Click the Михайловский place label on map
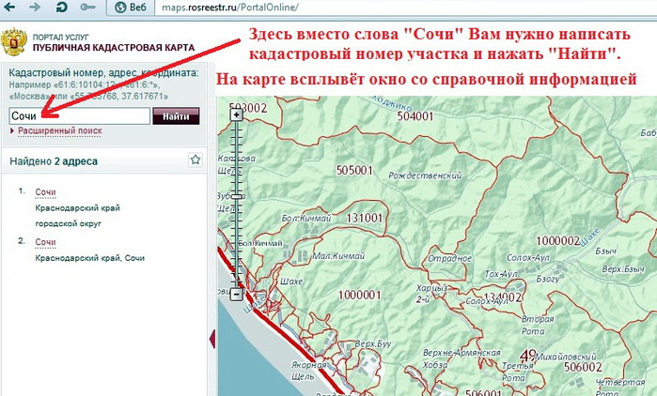 (566, 357)
